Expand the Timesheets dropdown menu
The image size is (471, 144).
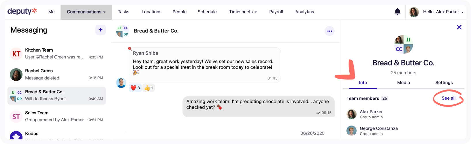pos(243,12)
